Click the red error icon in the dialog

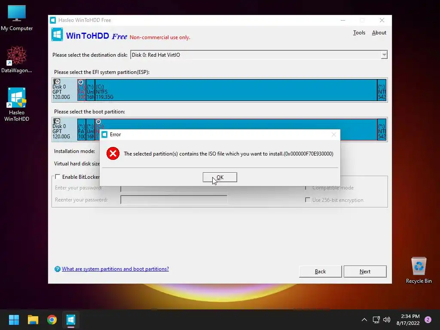click(x=113, y=153)
